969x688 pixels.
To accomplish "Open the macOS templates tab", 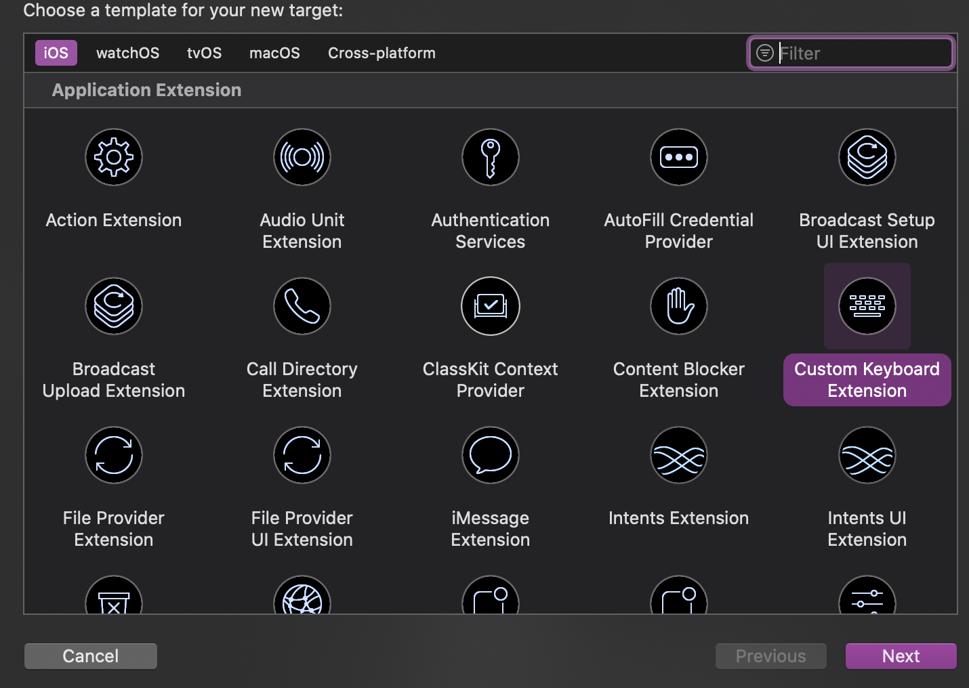I will pos(274,53).
